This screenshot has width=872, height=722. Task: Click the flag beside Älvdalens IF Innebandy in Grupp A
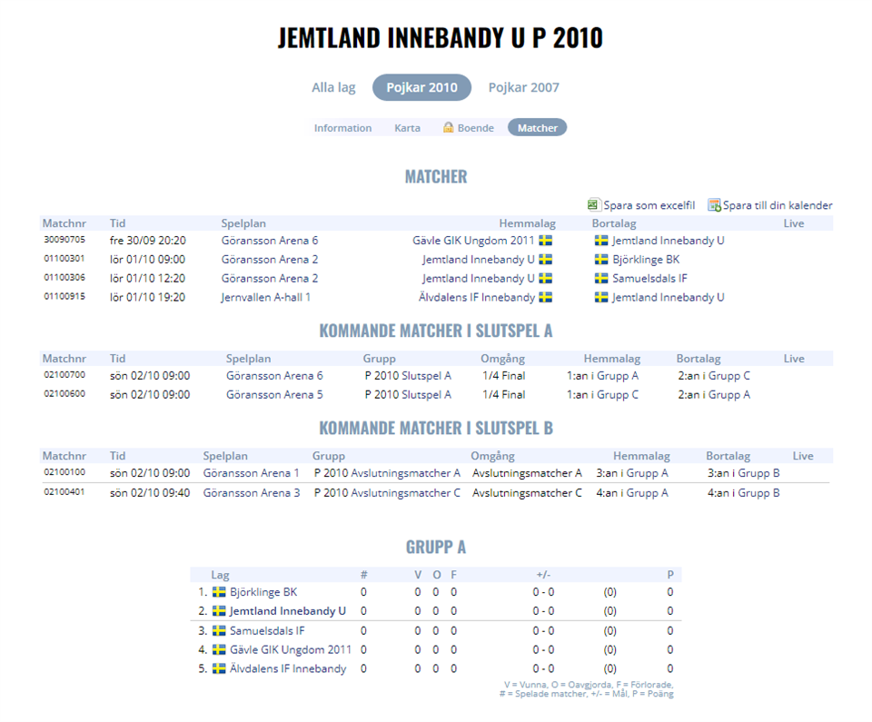[x=219, y=668]
